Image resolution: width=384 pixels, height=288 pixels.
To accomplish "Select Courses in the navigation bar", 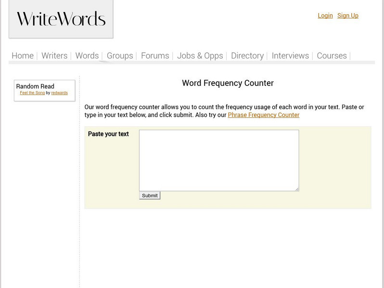I will (x=332, y=56).
